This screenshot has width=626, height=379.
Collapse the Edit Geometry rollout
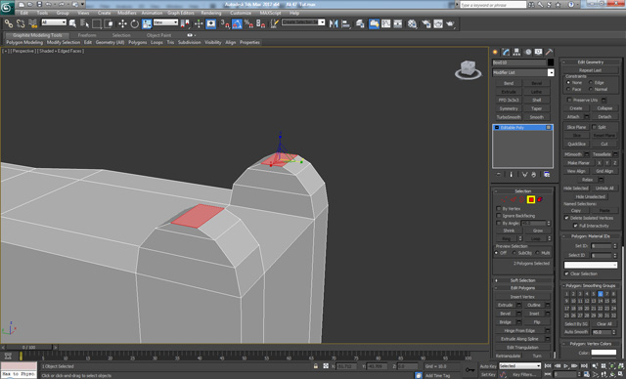pyautogui.click(x=591, y=63)
